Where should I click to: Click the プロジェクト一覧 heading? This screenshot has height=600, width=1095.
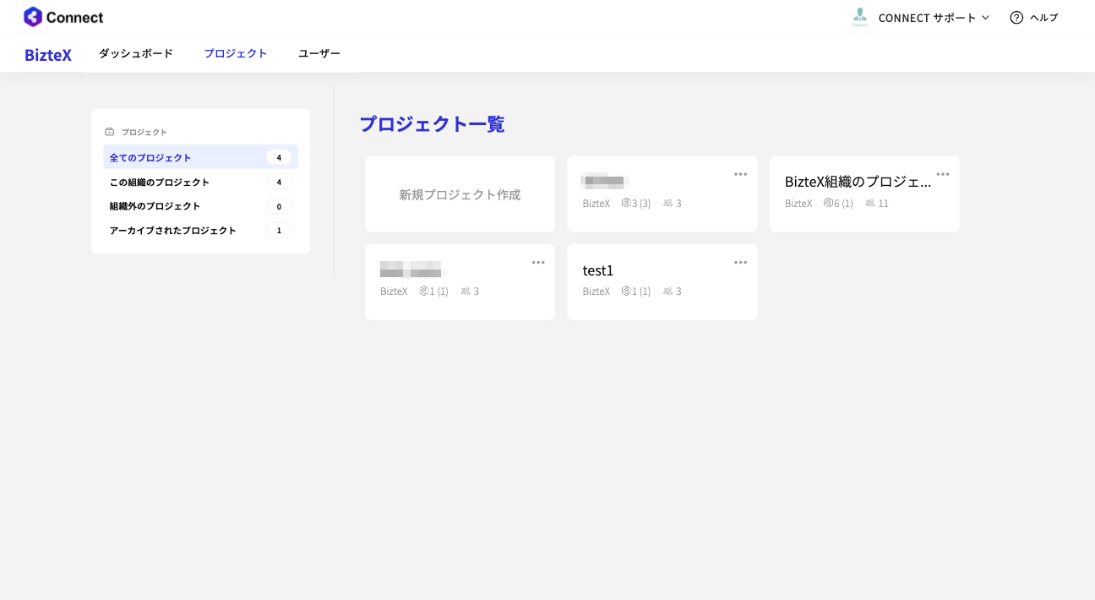(432, 124)
